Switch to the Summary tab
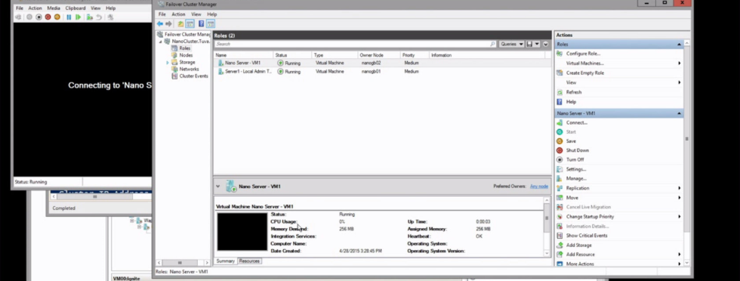Screen dimensions: 740x281 click(x=226, y=261)
